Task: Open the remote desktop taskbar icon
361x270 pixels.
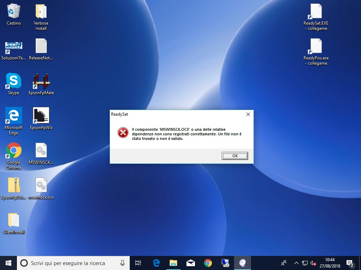Action: [225, 263]
